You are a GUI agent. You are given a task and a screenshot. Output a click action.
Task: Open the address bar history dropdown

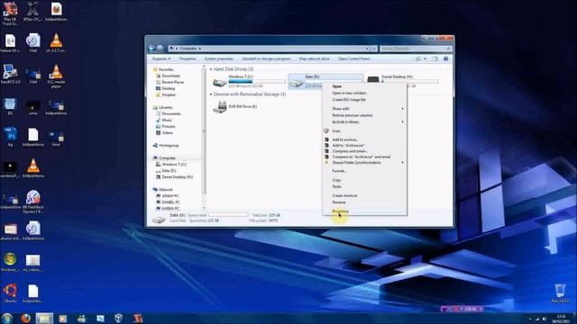(367, 49)
